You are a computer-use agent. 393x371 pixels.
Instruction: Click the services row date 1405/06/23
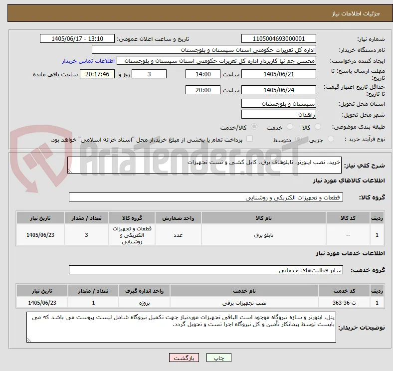click(x=42, y=303)
